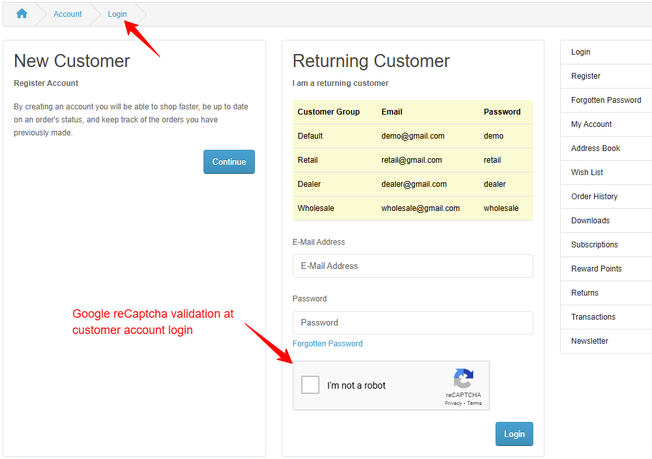Click the Continue button under New Customer
Viewport: 652px width, 459px height.
pyautogui.click(x=229, y=161)
